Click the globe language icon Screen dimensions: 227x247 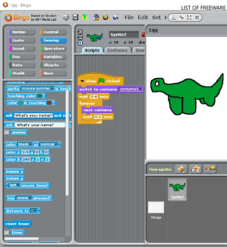point(66,17)
